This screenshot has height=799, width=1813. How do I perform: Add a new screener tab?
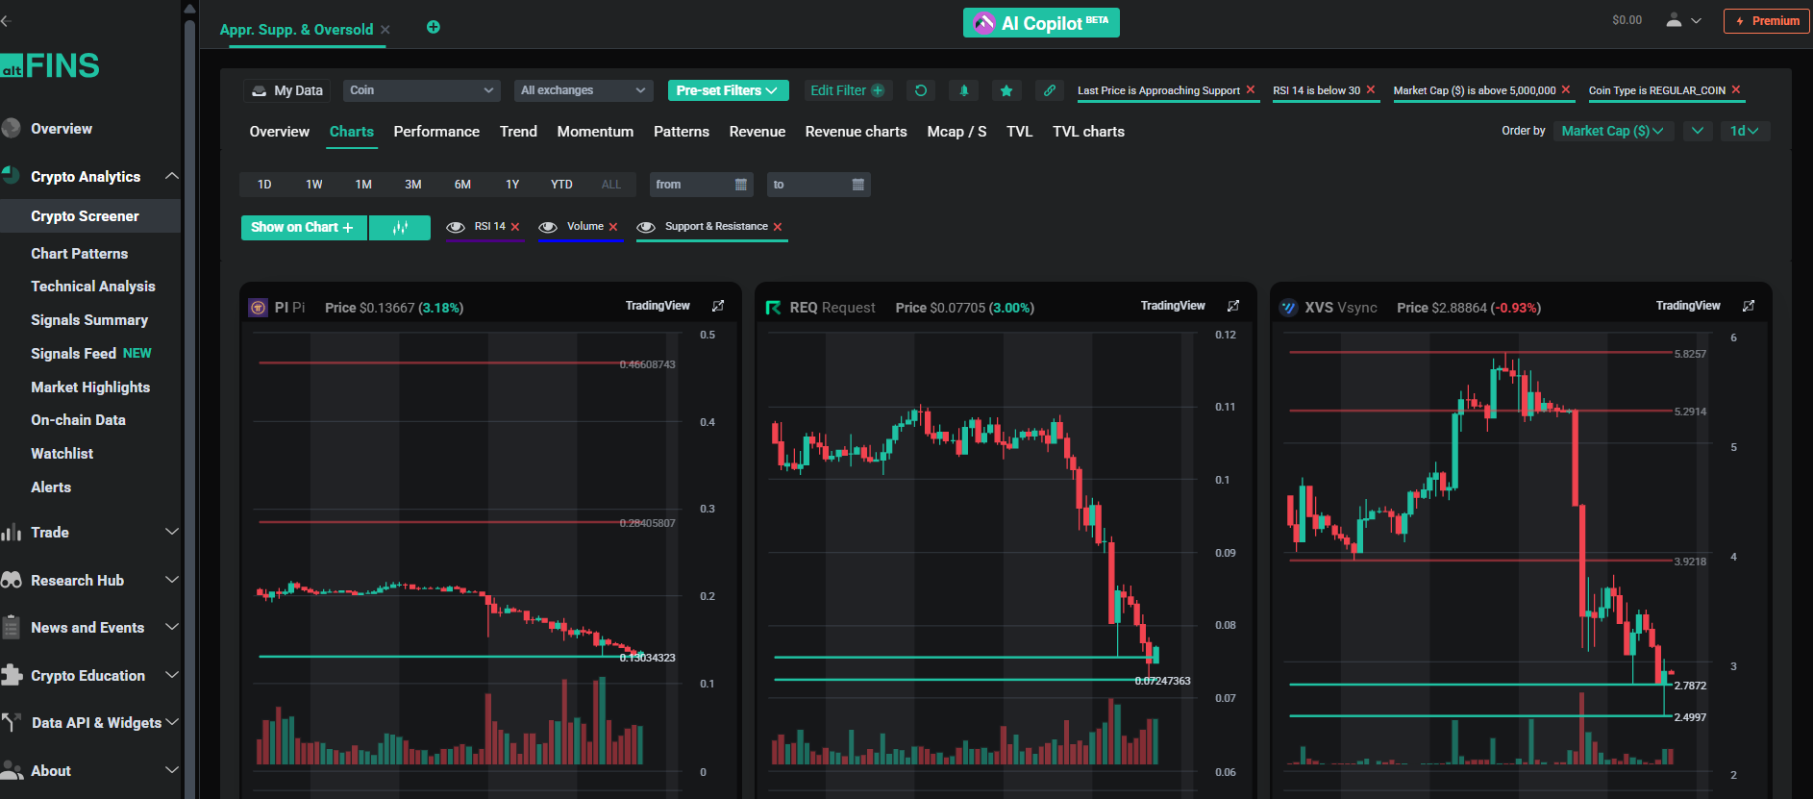[434, 27]
